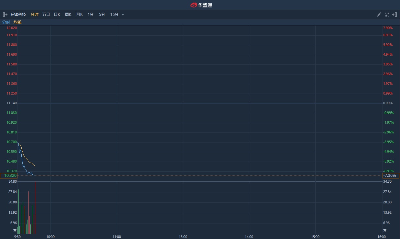
Task: Select the 1分 one-minute chart tab
Action: click(91, 15)
